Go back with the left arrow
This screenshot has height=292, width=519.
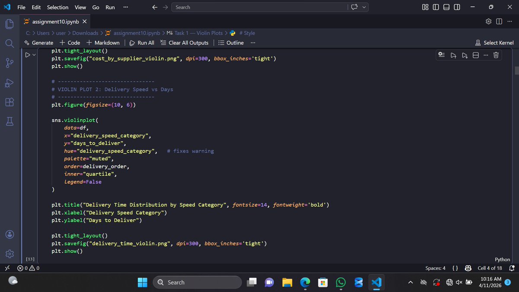coord(155,7)
